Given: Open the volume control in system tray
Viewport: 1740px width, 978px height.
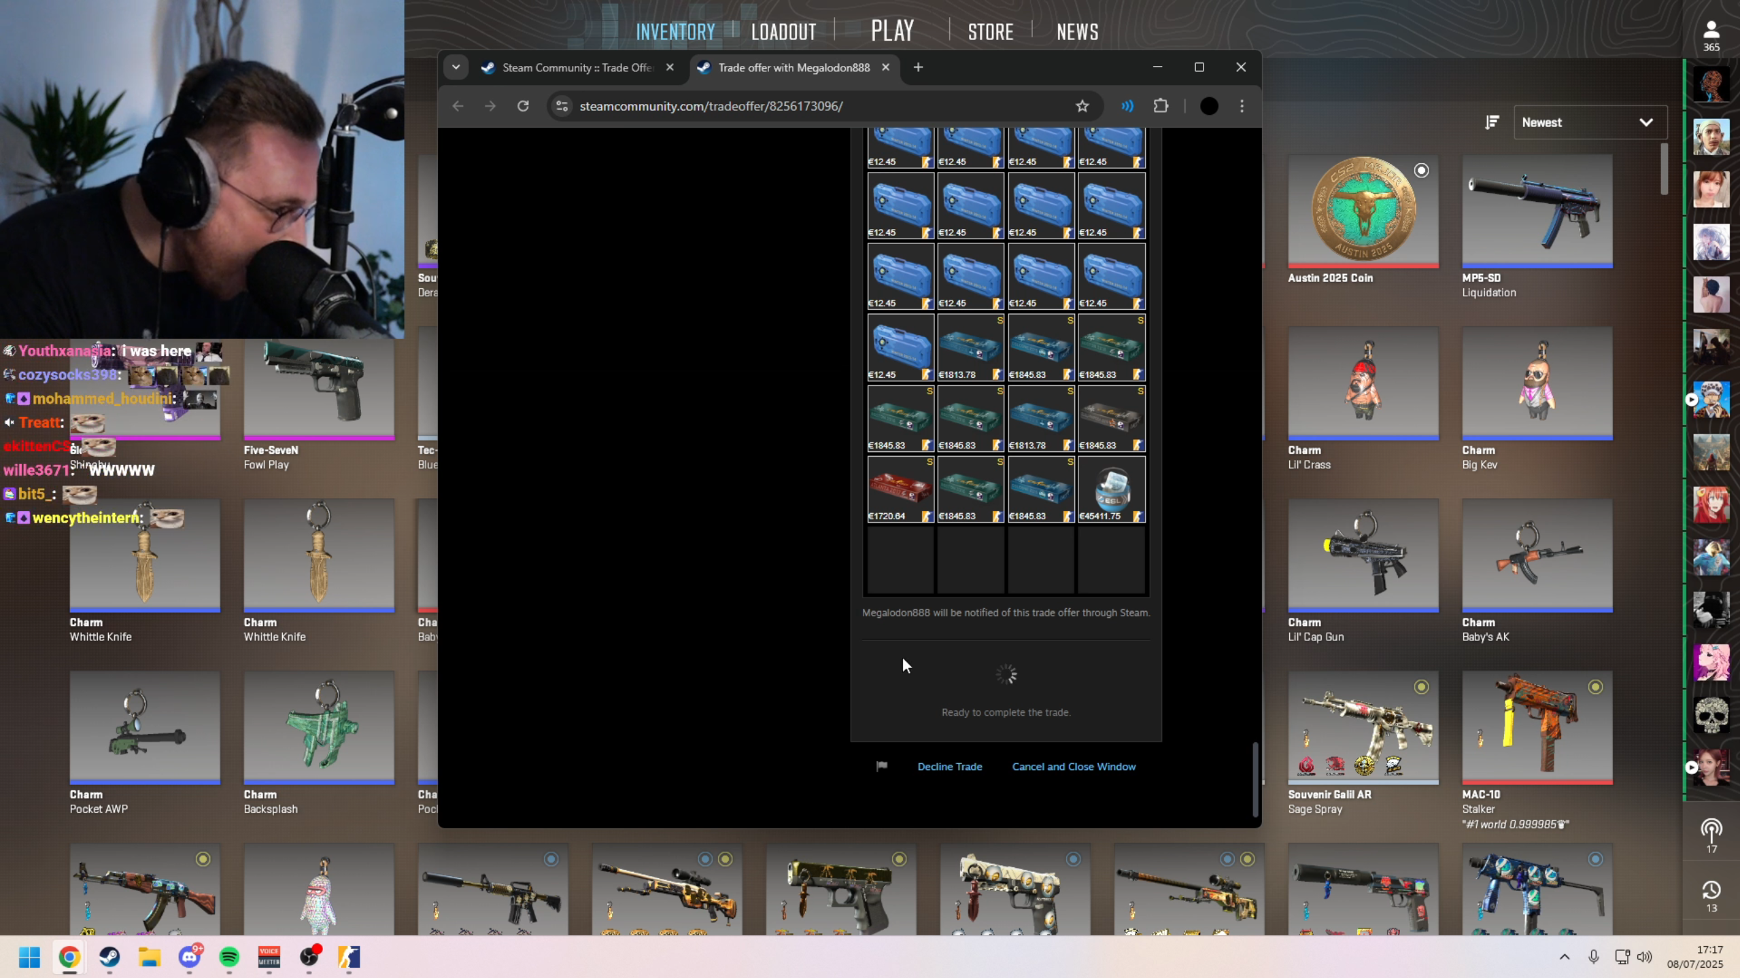Looking at the screenshot, I should click(x=1644, y=957).
